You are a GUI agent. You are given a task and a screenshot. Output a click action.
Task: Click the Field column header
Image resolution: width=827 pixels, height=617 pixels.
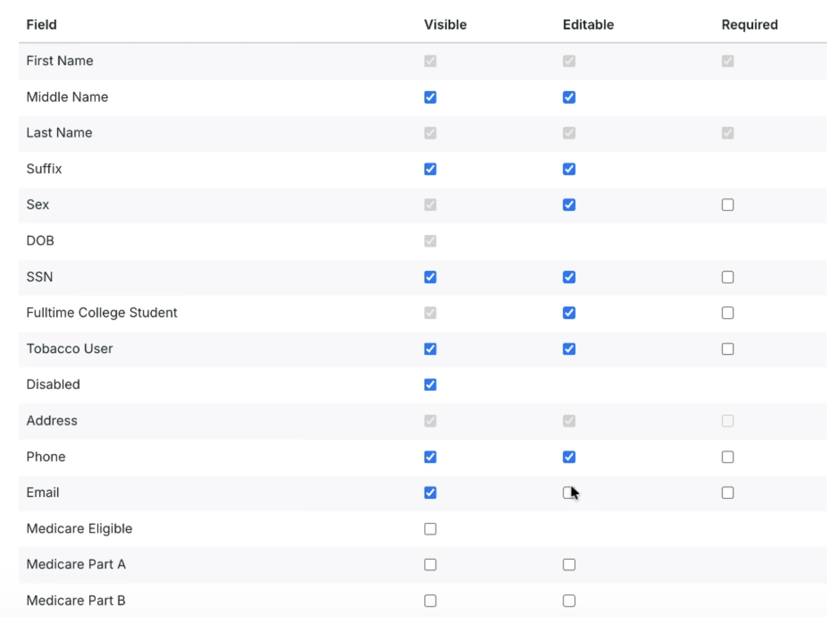pos(42,24)
